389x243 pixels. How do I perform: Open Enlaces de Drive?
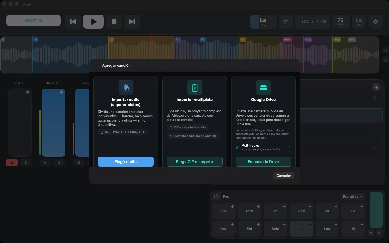pos(263,162)
